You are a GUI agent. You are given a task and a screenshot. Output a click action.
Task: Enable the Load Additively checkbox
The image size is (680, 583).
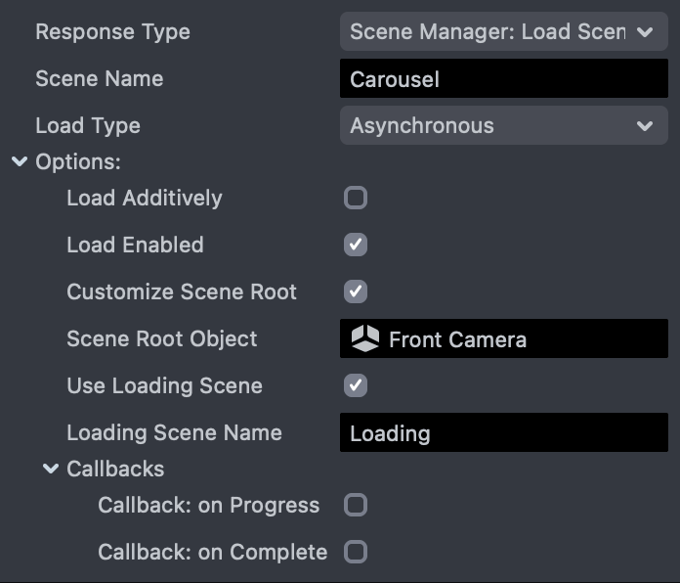click(x=356, y=199)
